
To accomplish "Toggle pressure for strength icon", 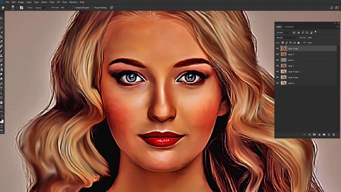I will click(111, 7).
